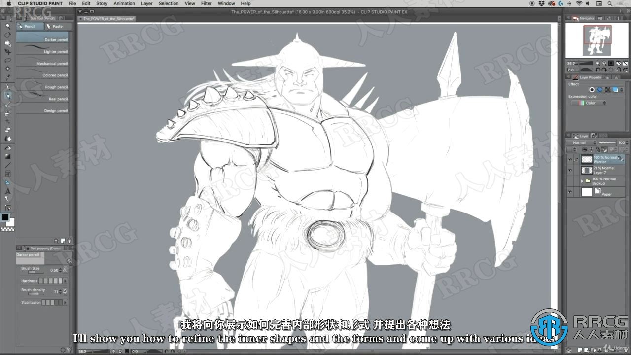Click the navigator zoom in icon
The image size is (631, 355).
pyautogui.click(x=604, y=63)
